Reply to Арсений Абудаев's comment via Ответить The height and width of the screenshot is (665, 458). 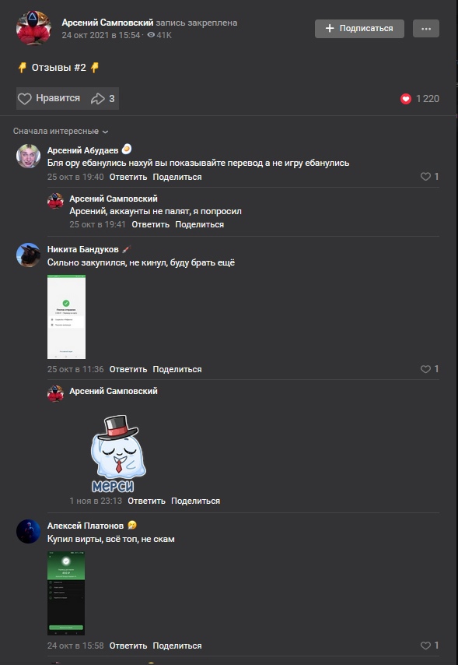point(128,177)
